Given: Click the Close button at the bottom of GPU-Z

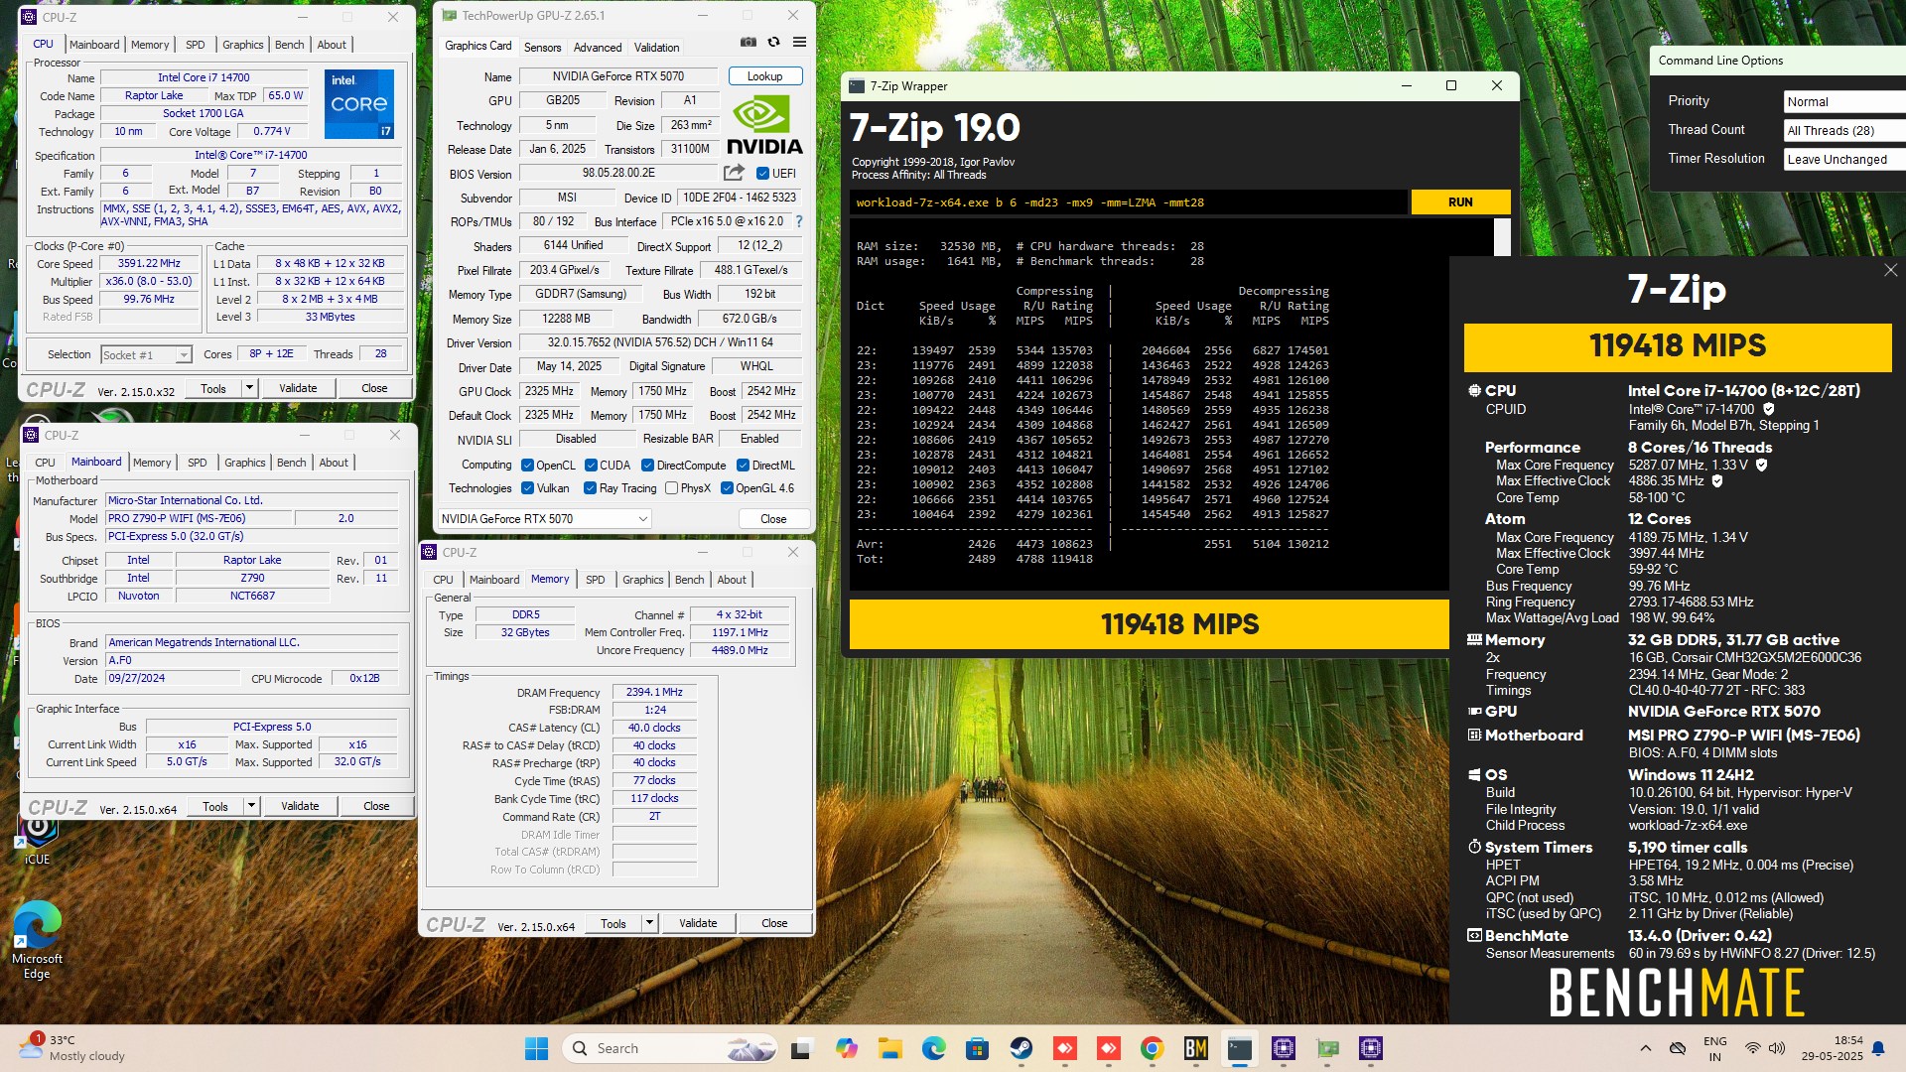Looking at the screenshot, I should pyautogui.click(x=773, y=518).
